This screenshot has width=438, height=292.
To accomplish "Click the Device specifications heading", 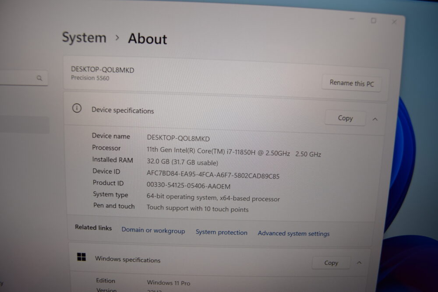I will (x=123, y=111).
